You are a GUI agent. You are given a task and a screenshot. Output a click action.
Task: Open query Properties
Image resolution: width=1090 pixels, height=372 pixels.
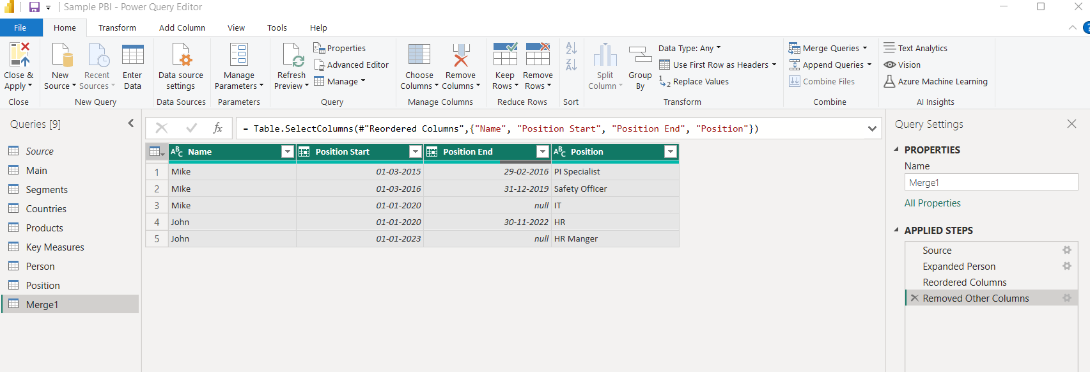[x=339, y=48]
